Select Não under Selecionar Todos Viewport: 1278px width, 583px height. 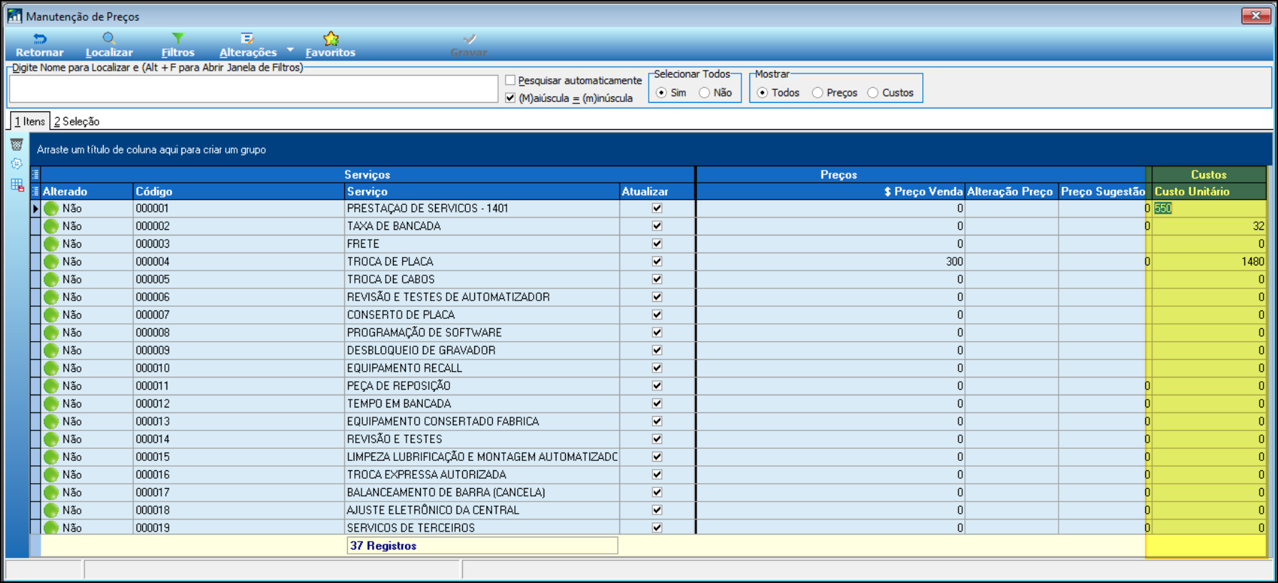pos(704,93)
